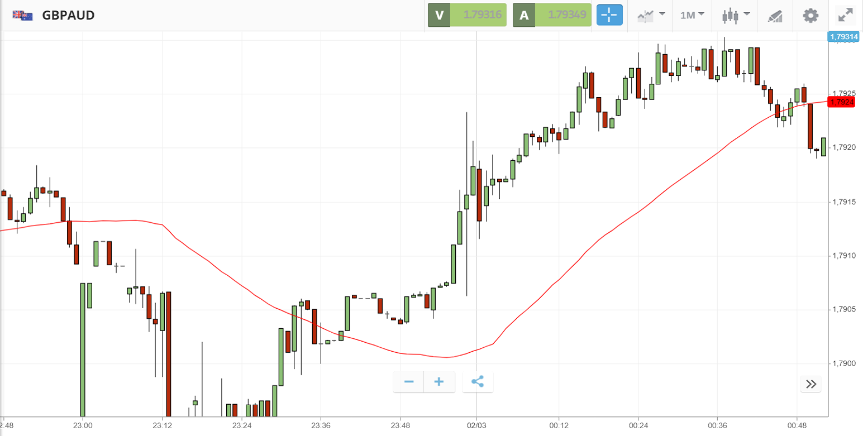Open the indicators dropdown
The height and width of the screenshot is (436, 863).
coord(651,15)
